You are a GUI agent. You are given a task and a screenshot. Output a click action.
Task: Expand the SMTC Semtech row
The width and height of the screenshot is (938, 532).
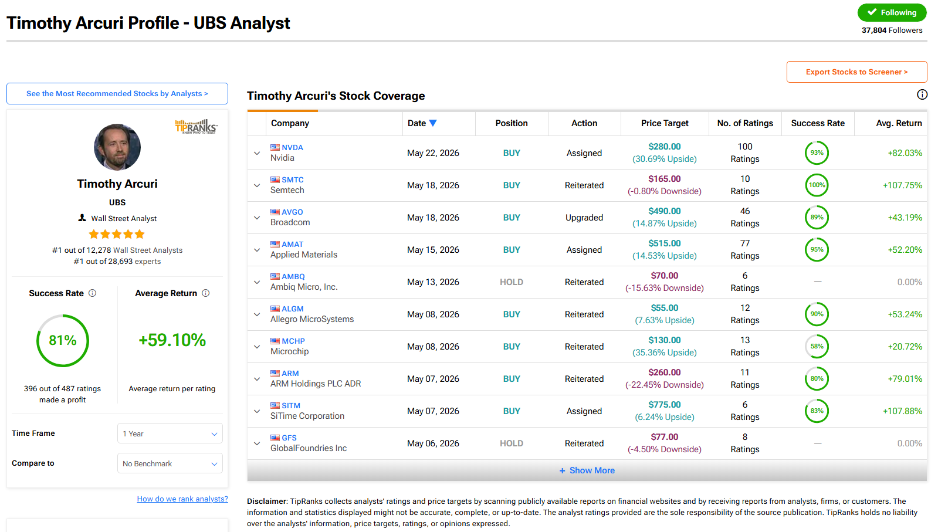[x=257, y=185]
